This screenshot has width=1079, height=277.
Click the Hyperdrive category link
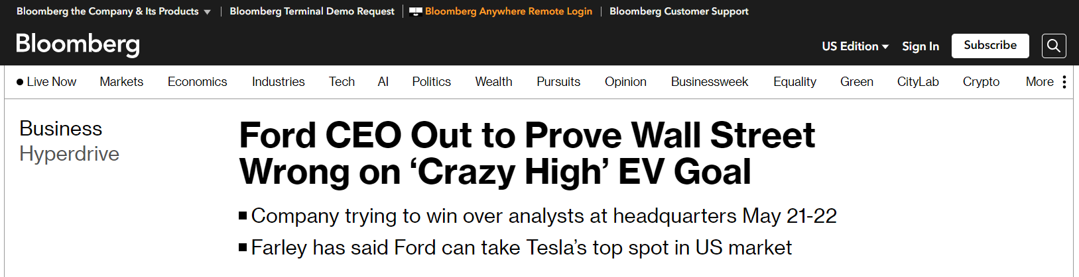[70, 154]
